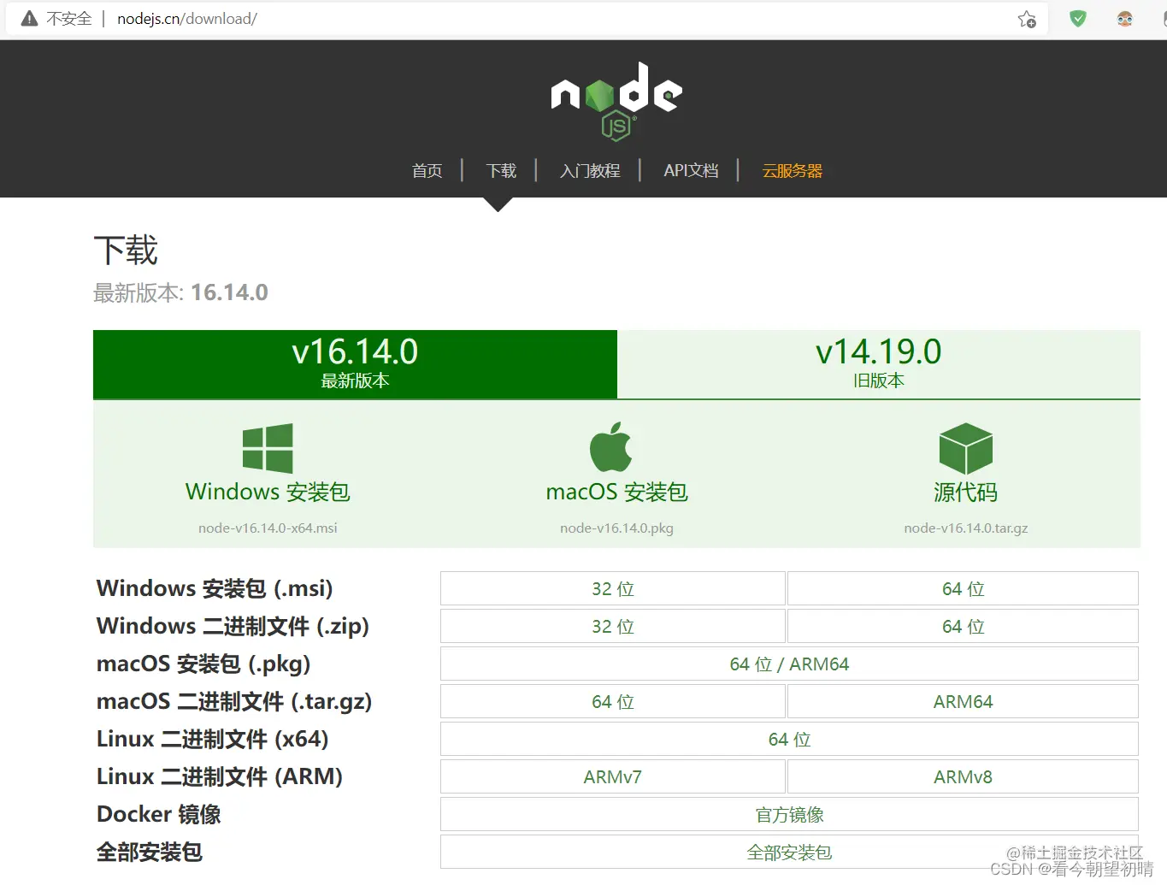Click the insecure site warning triangle icon
Image resolution: width=1167 pixels, height=885 pixels.
tap(29, 19)
